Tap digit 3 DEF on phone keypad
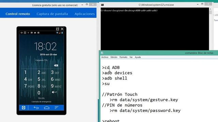 coord(55,72)
